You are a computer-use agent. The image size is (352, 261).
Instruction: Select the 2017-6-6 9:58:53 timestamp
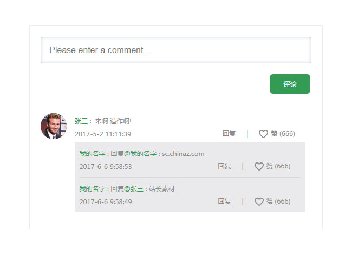[x=106, y=167]
